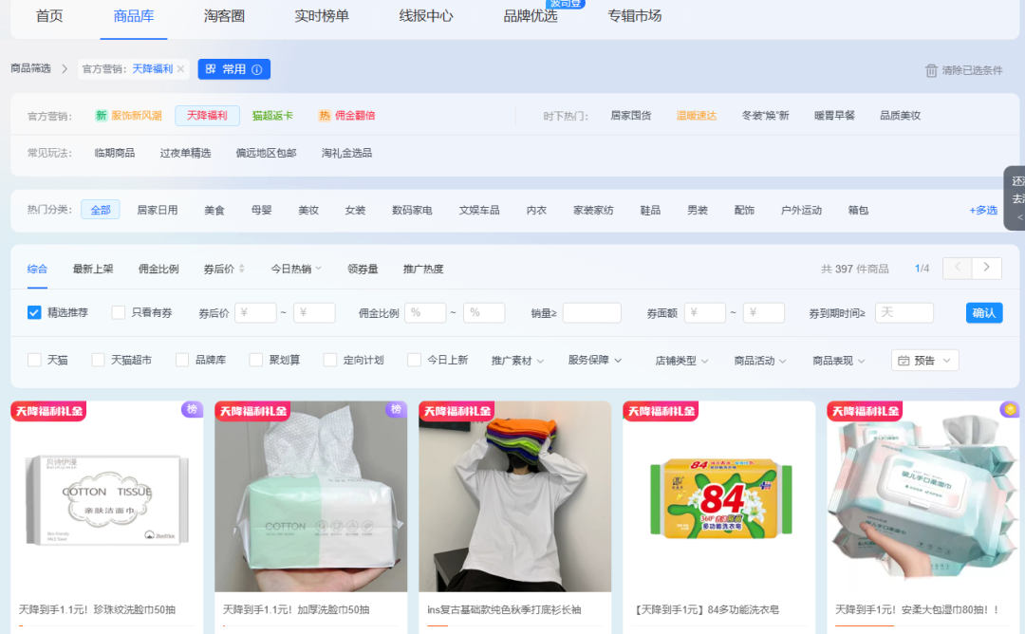Click the 榜 badge on 加厚洗脸巾 card
Screen dimensions: 1025x634
[x=396, y=409]
